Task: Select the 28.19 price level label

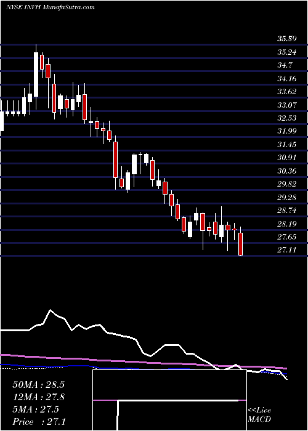Action: [287, 224]
